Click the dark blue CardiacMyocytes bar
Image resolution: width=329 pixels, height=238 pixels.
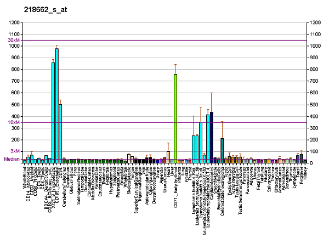tap(211, 137)
